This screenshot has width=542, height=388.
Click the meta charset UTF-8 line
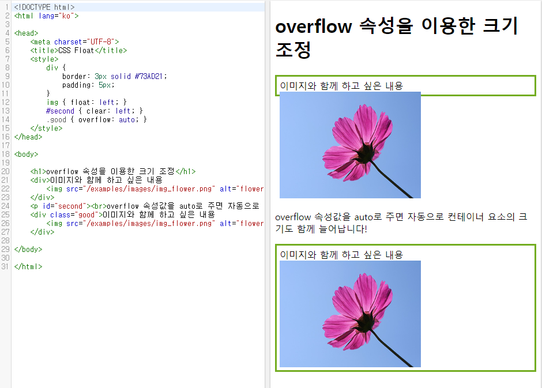tap(74, 42)
